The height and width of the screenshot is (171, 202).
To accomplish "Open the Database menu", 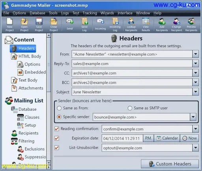I will click(37, 13).
